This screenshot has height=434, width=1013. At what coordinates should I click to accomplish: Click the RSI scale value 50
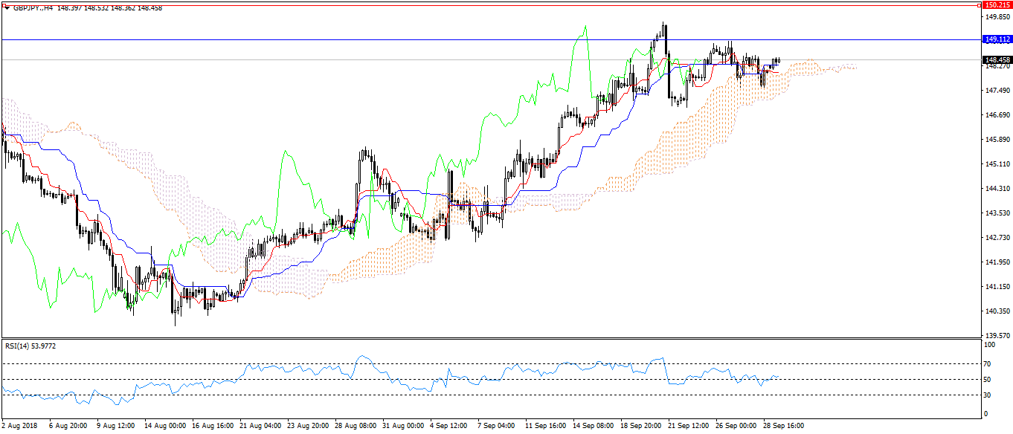click(x=988, y=380)
